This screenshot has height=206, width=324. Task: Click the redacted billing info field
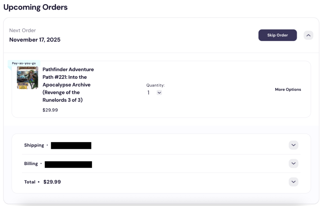pos(68,164)
